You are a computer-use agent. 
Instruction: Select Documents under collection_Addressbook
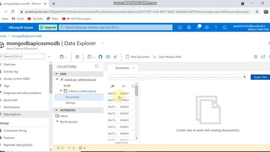pos(79,97)
